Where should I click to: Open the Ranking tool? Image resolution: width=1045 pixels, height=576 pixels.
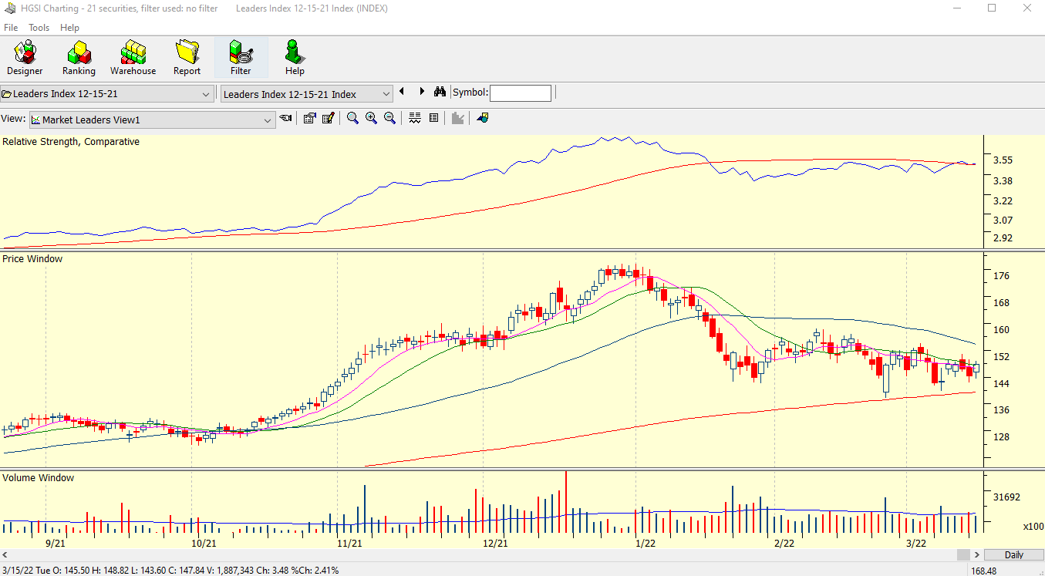[x=79, y=58]
